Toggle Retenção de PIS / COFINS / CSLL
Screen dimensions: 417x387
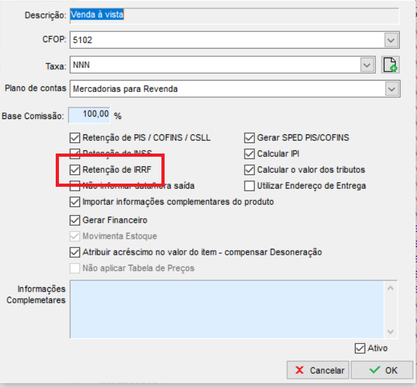(x=74, y=138)
